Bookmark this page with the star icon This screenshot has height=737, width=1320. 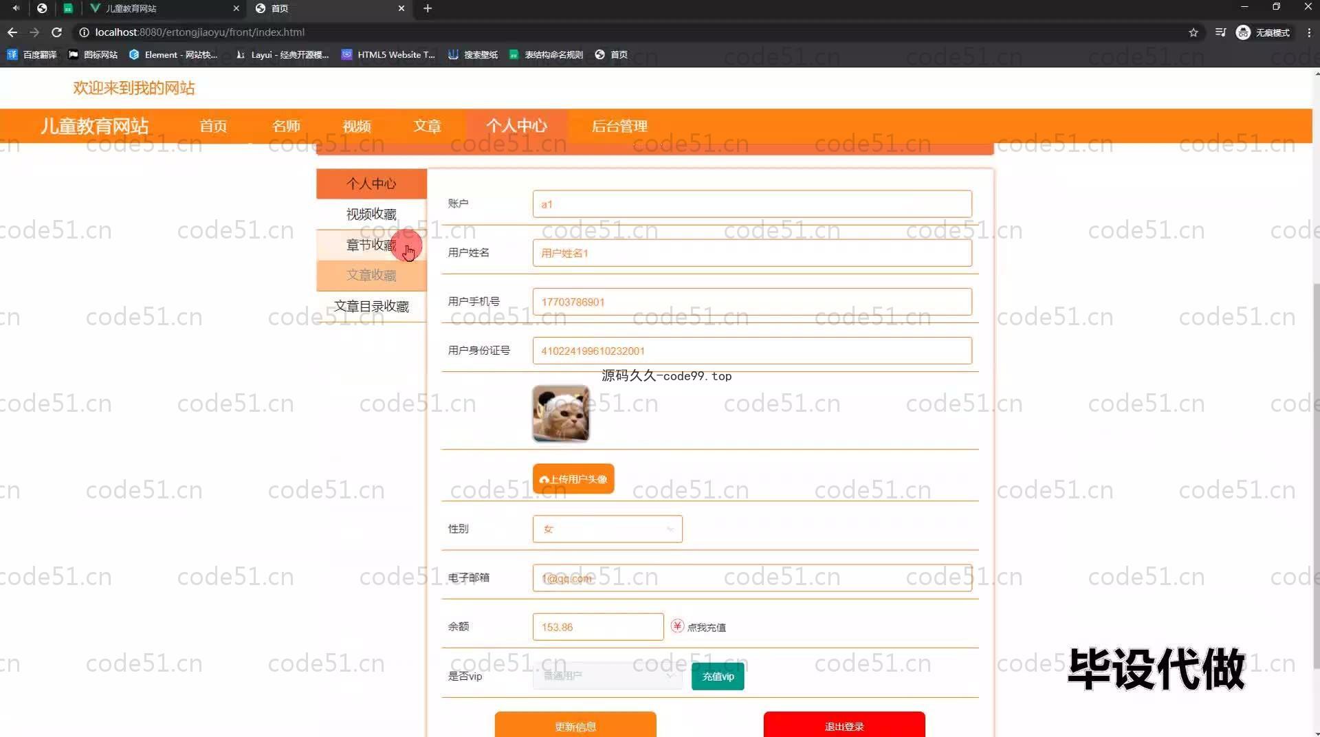[1193, 32]
